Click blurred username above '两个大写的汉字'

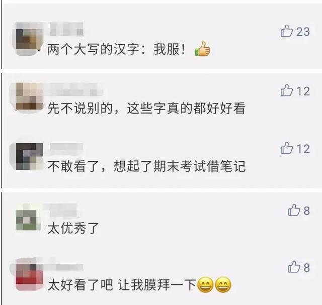66,29
